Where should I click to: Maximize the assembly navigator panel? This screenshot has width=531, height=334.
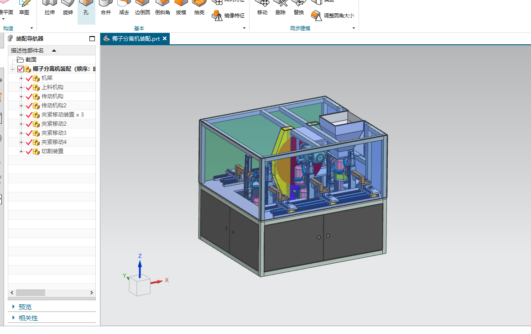point(92,39)
